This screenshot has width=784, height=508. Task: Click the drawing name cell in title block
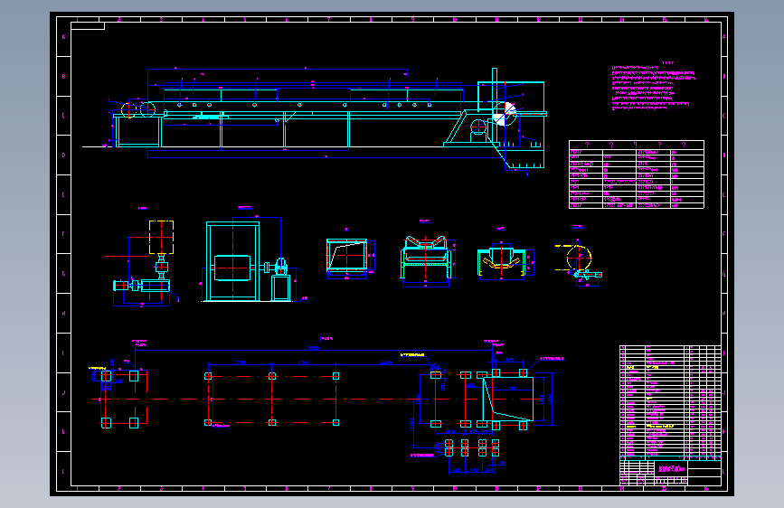671,469
